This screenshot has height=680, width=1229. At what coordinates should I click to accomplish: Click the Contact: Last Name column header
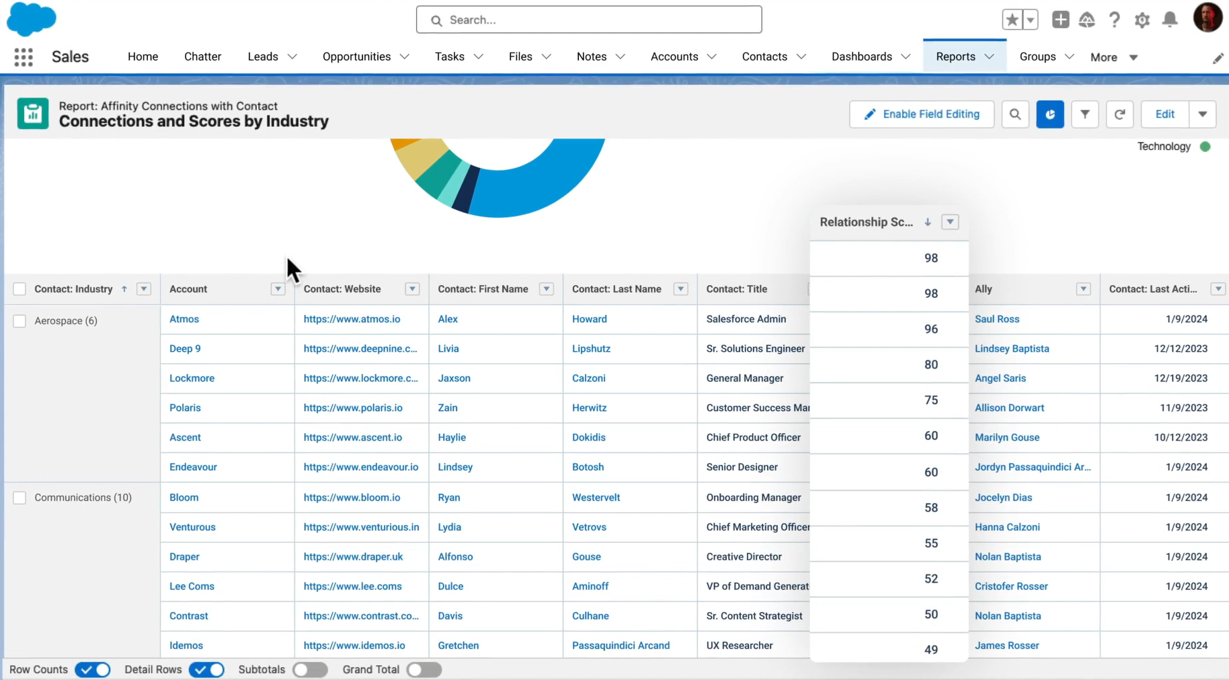[x=617, y=289]
